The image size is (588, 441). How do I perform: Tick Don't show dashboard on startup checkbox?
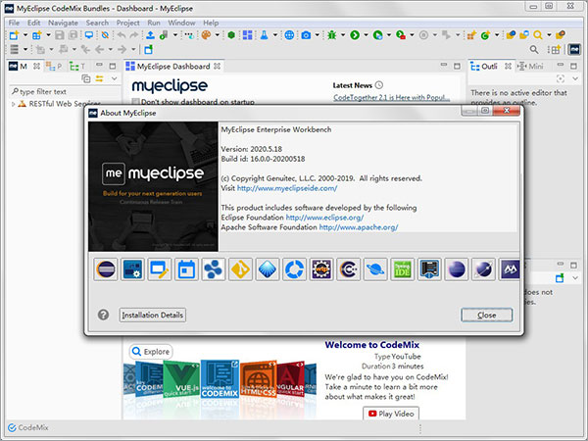(136, 102)
